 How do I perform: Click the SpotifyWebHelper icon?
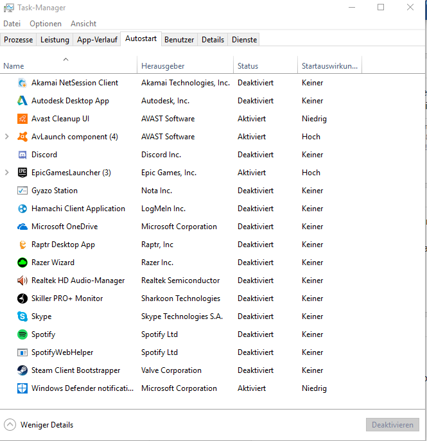tap(22, 352)
